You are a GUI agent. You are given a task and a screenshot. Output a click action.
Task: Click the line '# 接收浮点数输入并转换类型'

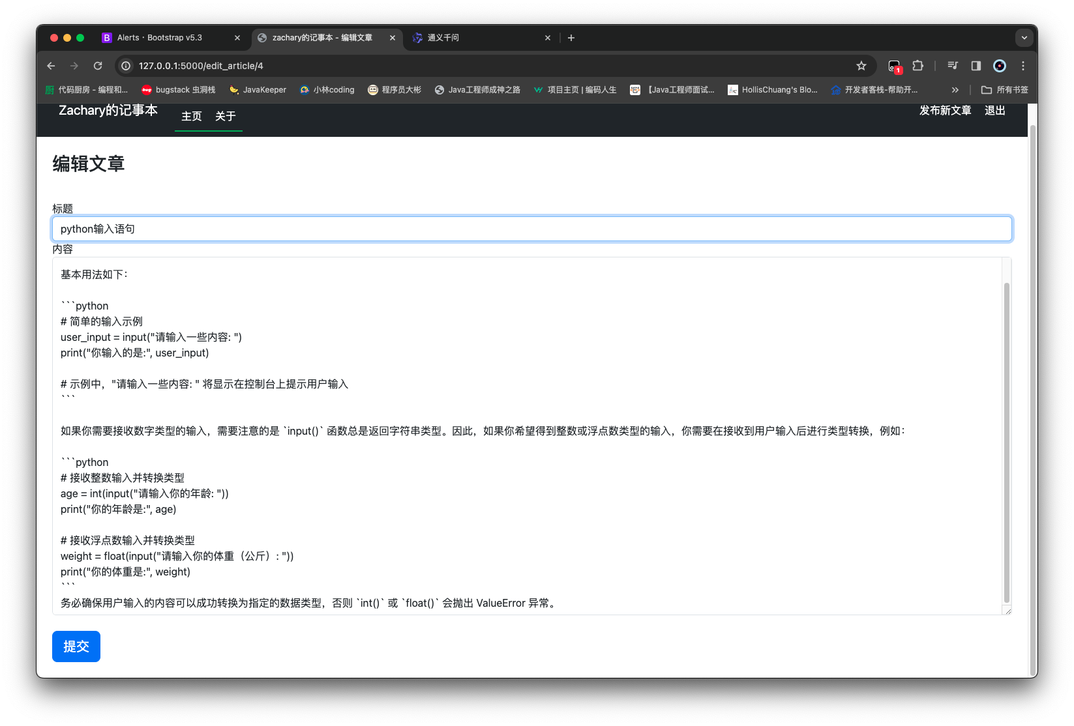pos(128,540)
